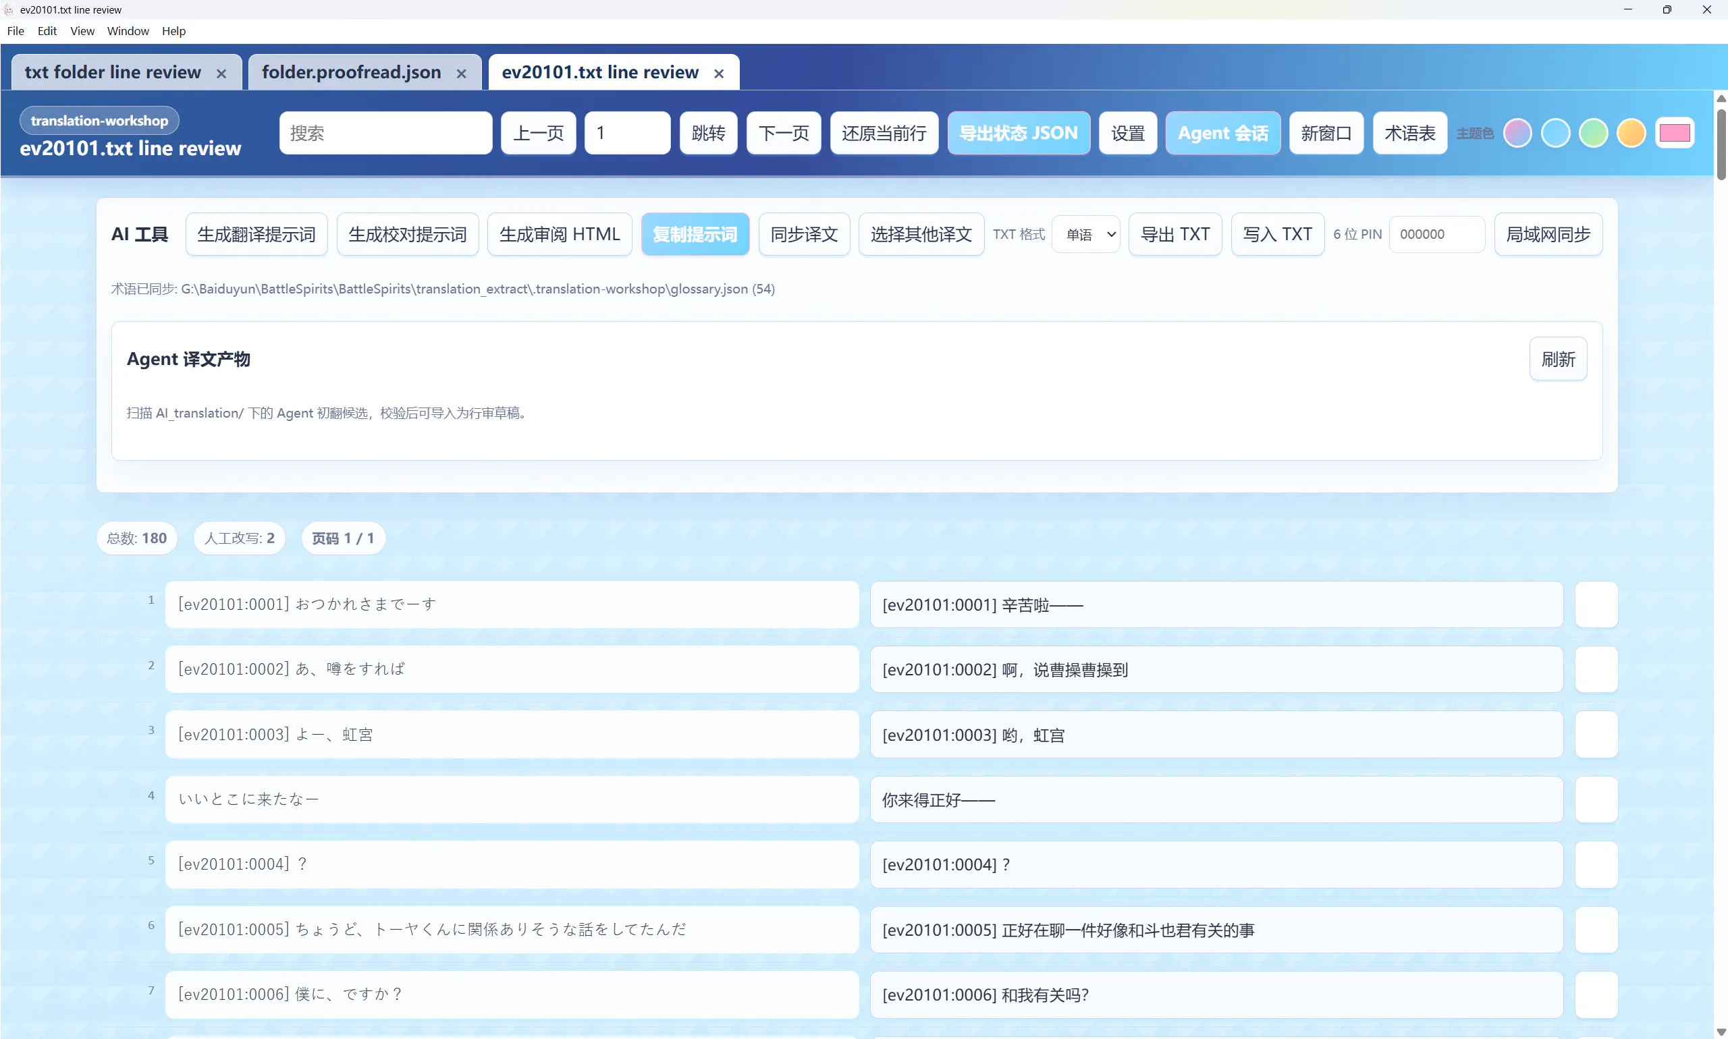
Task: Click the 页码 1 / 1 chip
Action: (343, 538)
